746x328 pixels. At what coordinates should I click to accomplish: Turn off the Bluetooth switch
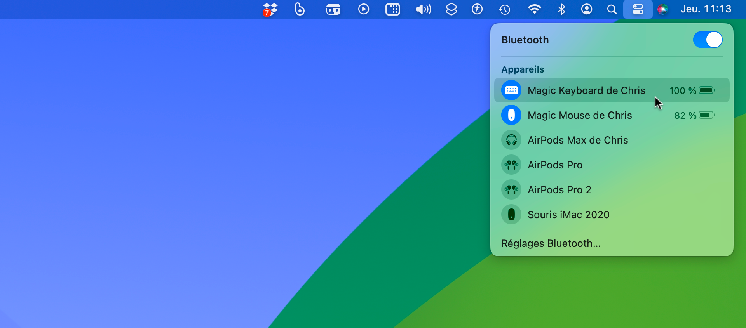708,40
